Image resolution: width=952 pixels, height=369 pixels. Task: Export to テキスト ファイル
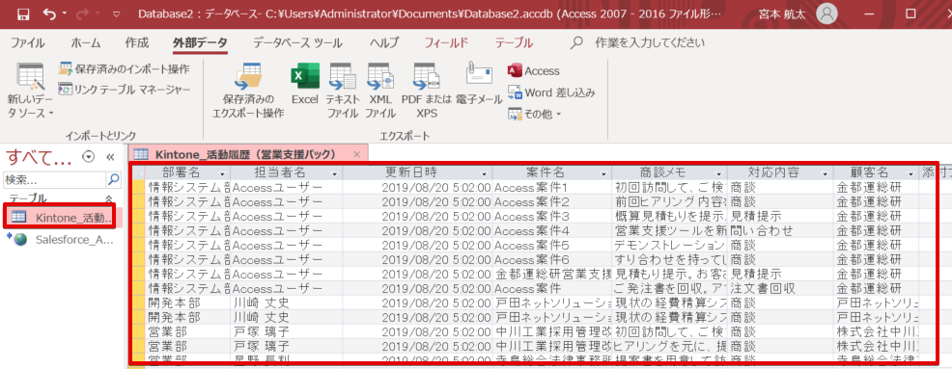point(343,91)
